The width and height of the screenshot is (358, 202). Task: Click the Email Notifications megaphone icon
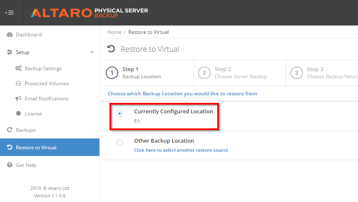pyautogui.click(x=18, y=99)
